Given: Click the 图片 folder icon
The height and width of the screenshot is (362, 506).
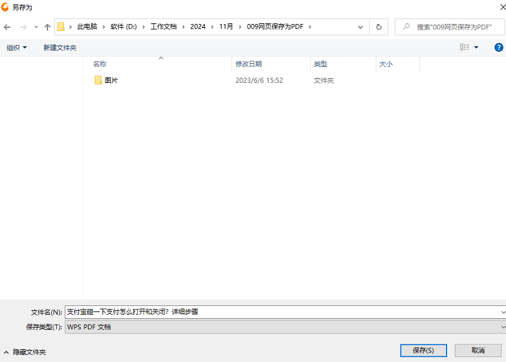Looking at the screenshot, I should [98, 80].
